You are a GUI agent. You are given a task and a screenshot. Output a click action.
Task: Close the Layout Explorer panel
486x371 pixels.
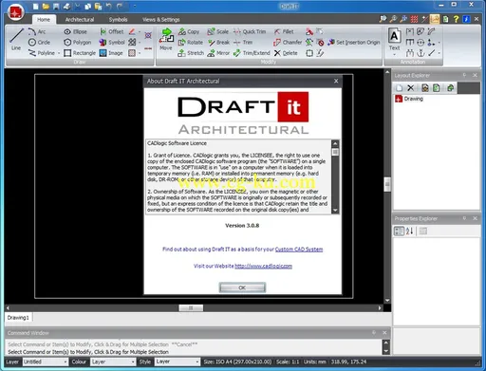[x=475, y=75]
